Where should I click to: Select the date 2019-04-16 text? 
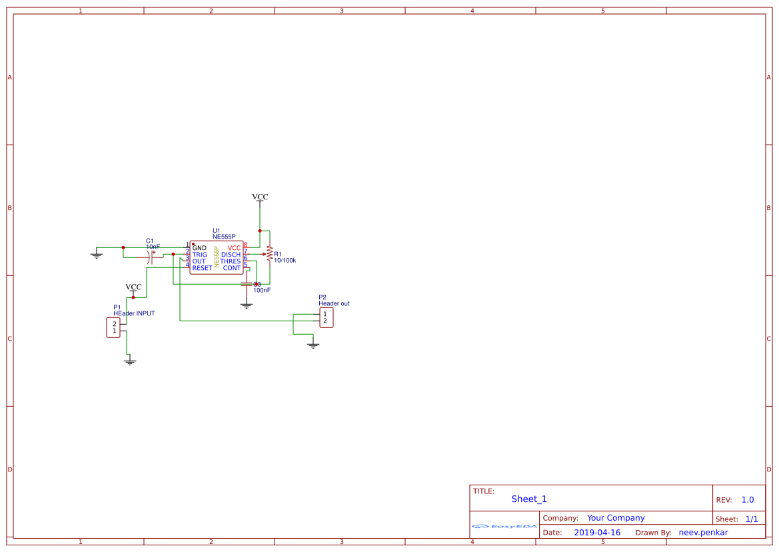tap(598, 532)
